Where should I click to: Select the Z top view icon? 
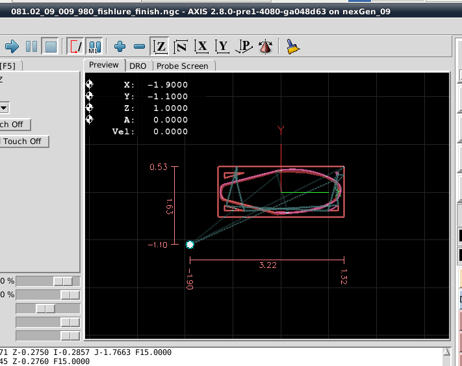159,46
